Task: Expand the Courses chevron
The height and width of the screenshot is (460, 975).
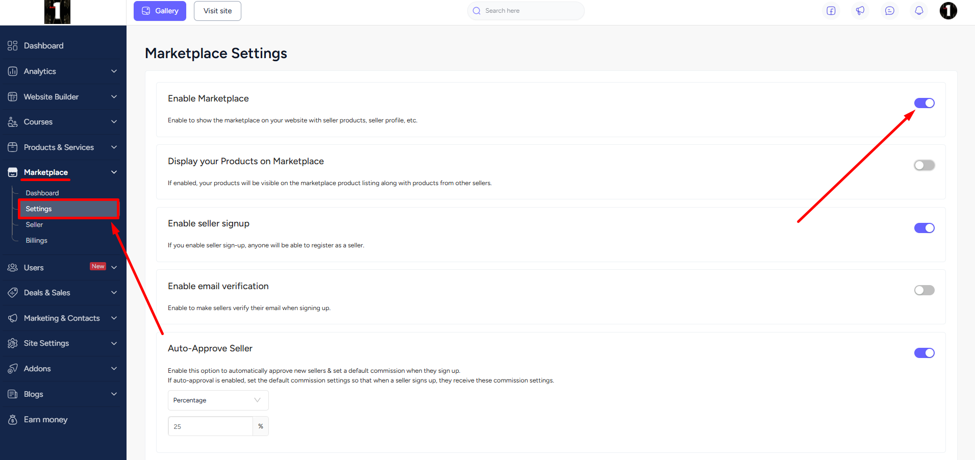Action: 114,122
